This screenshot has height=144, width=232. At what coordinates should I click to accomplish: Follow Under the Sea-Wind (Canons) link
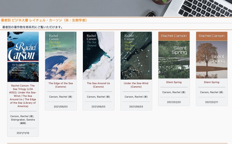pyautogui.click(x=136, y=85)
